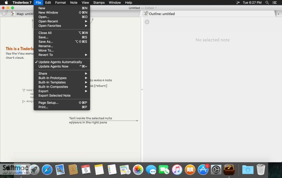
Task: Select Close All menu item
Action: [x=62, y=33]
